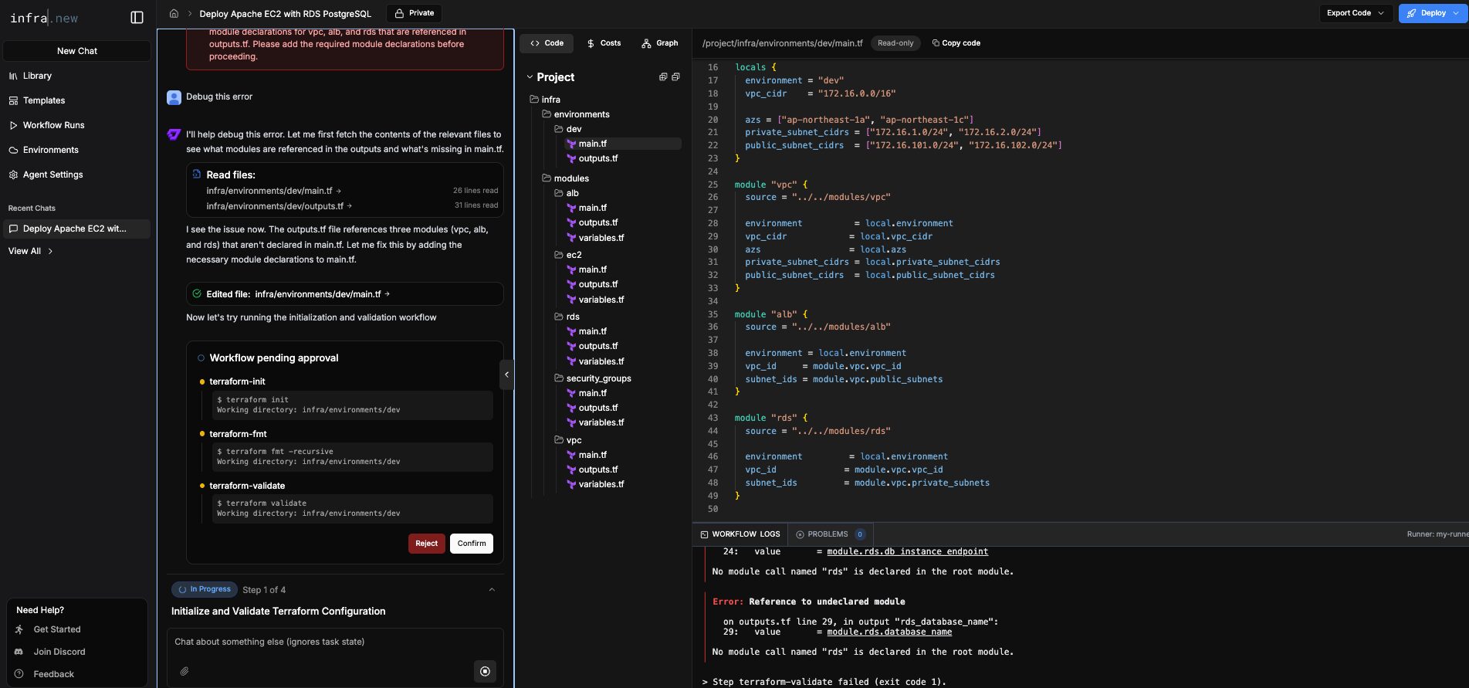Click module.rds.database_name link in logs

click(889, 632)
